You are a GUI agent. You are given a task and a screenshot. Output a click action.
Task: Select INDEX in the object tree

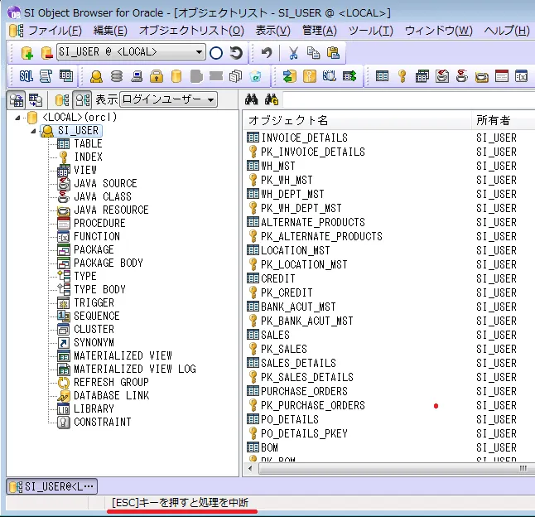[x=88, y=157]
